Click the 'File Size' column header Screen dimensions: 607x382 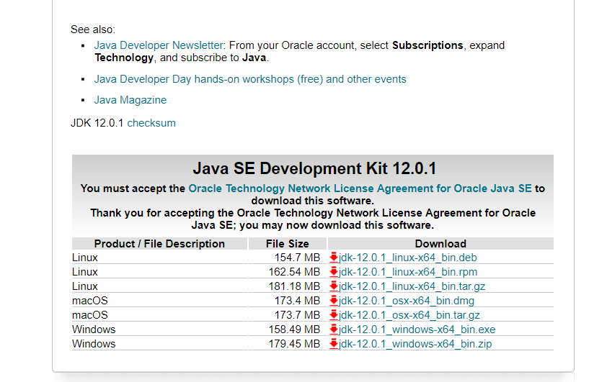point(287,244)
